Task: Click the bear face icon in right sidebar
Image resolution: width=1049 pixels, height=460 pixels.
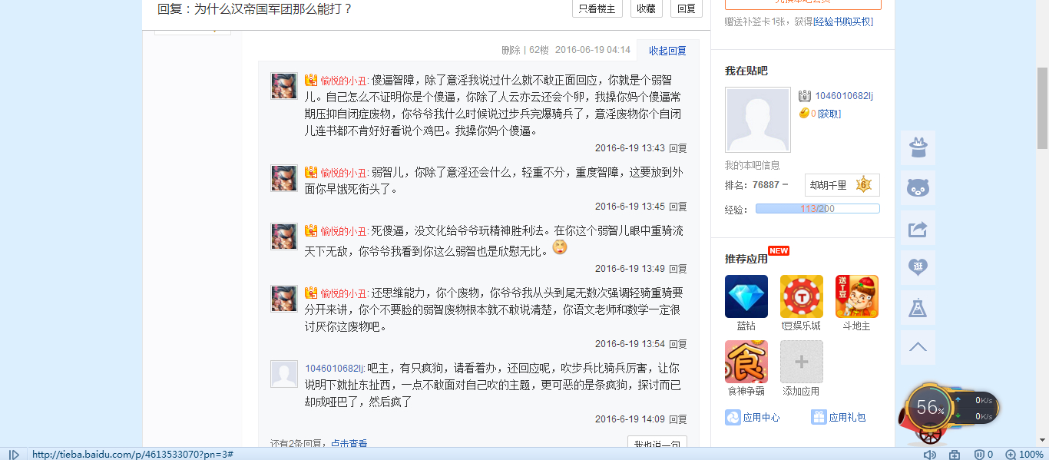Action: (918, 187)
